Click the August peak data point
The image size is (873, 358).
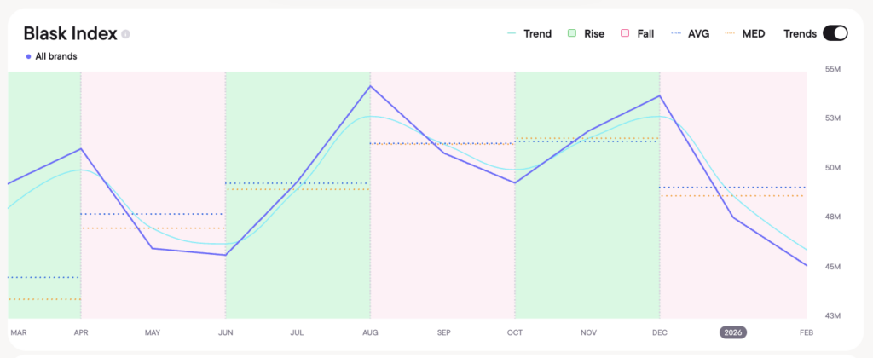click(371, 86)
